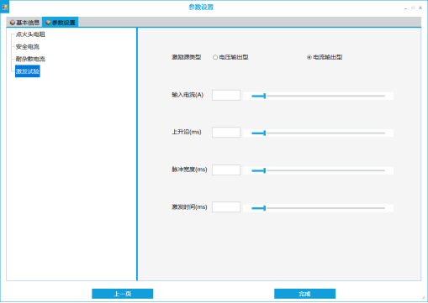The height and width of the screenshot is (303, 428).
Task: Switch to the 参数设置 tab
Action: 61,23
